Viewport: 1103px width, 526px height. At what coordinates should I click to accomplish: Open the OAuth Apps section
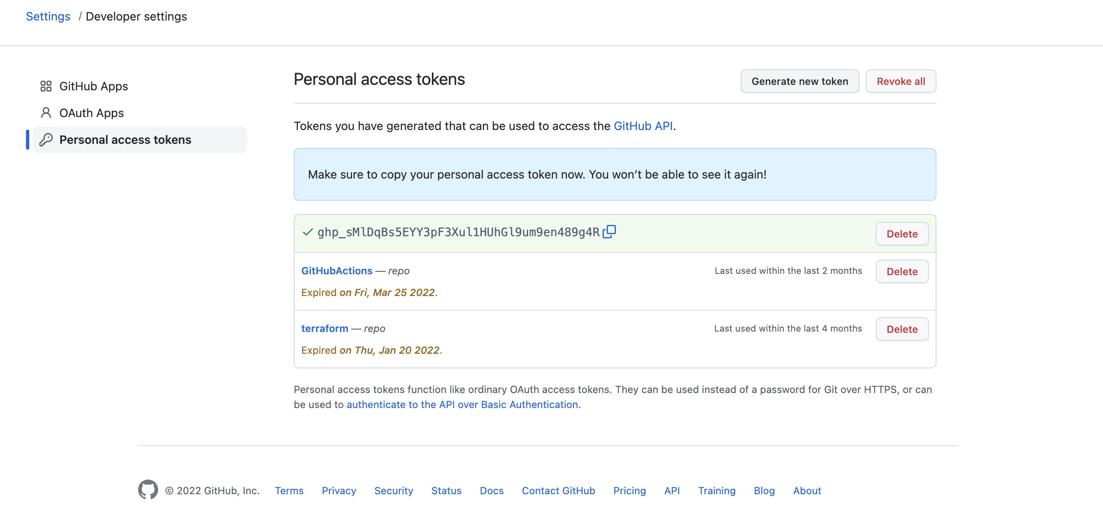pos(91,113)
